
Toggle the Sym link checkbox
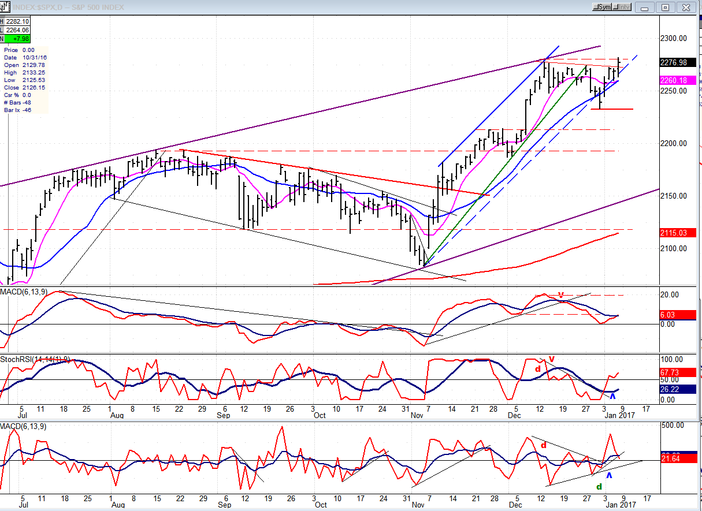(x=603, y=7)
